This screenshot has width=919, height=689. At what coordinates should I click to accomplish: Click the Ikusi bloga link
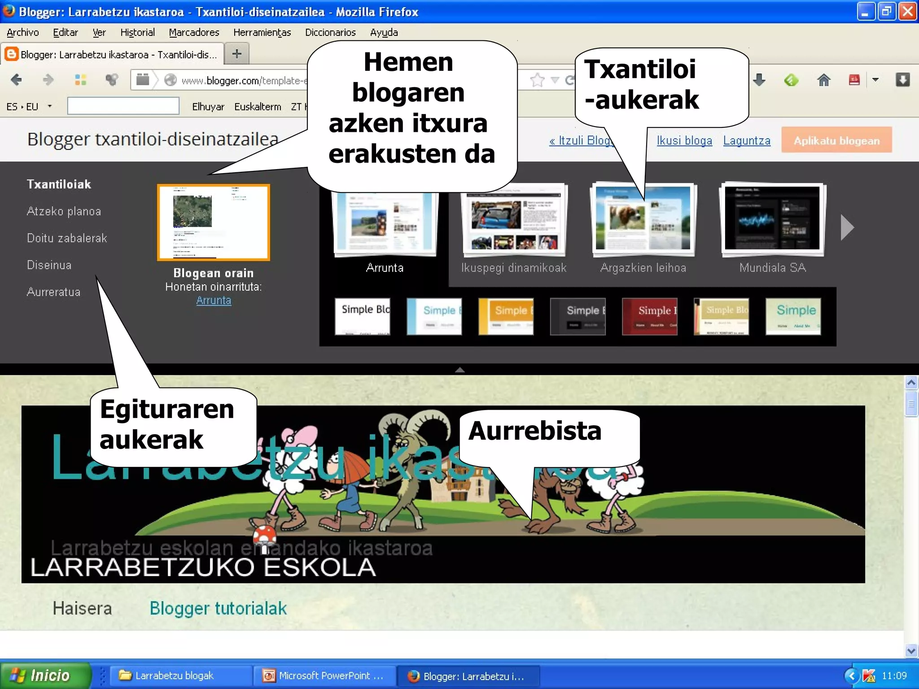pos(684,140)
